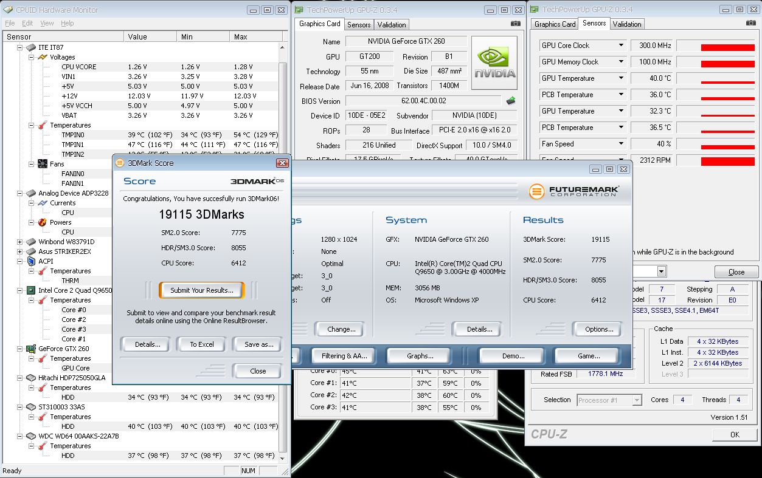The width and height of the screenshot is (762, 478).
Task: Click the GeForce GTX 260 graphics card icon
Action: (30, 349)
